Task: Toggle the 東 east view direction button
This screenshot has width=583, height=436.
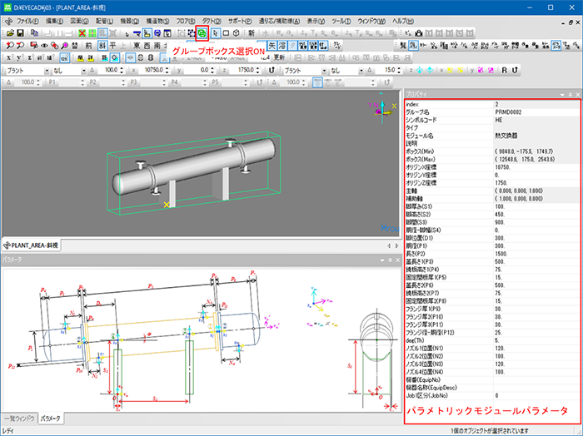Action: (x=137, y=45)
